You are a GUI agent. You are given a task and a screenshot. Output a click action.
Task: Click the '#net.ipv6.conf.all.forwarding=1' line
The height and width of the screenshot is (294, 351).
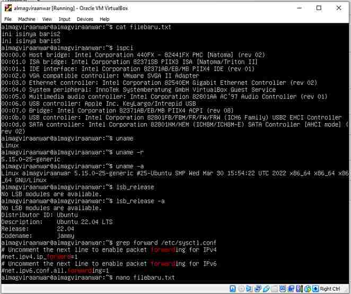(55, 271)
